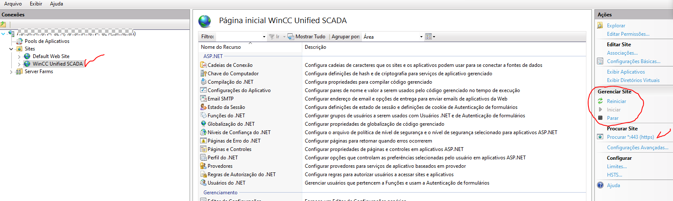Image resolution: width=673 pixels, height=201 pixels.
Task: Open the Páginas de Erro do .NET icon
Action: click(203, 141)
